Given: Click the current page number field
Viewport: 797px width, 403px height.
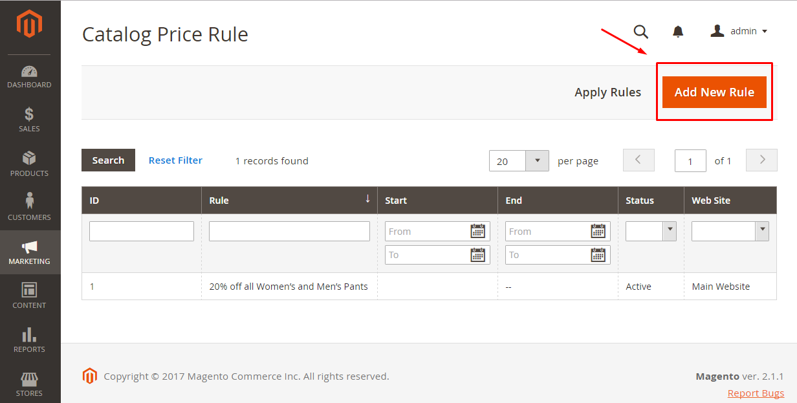Looking at the screenshot, I should coord(690,161).
